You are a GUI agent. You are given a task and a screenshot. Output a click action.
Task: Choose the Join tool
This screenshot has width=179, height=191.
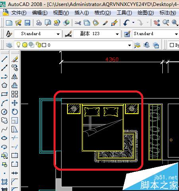pyautogui.click(x=15, y=173)
